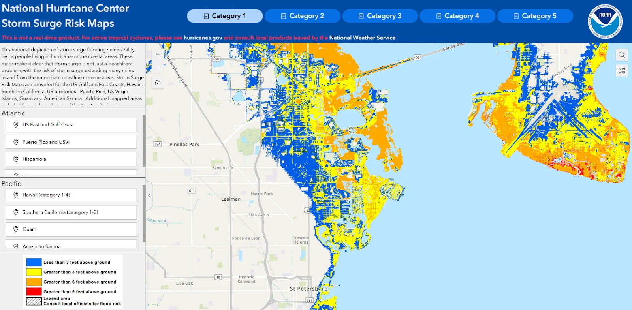632x310 pixels.
Task: Click the NOAA logo
Action: pyautogui.click(x=605, y=21)
